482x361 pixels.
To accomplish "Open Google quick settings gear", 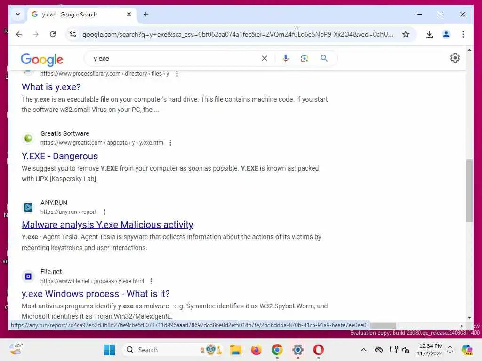I will 455,58.
